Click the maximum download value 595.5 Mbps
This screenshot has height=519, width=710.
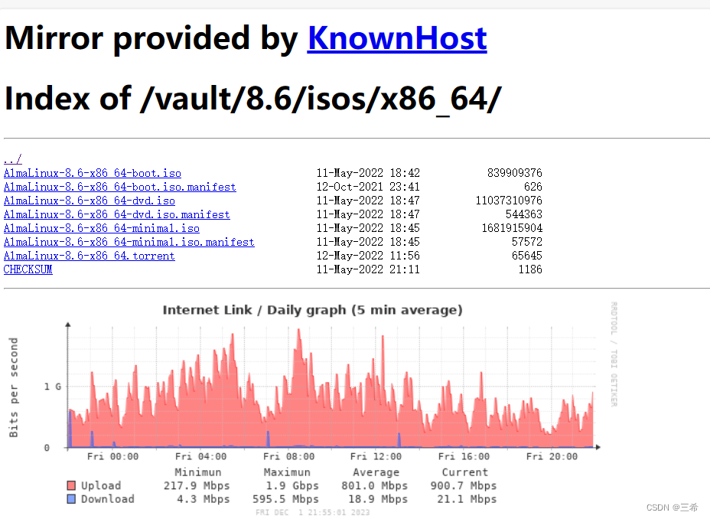[x=285, y=499]
